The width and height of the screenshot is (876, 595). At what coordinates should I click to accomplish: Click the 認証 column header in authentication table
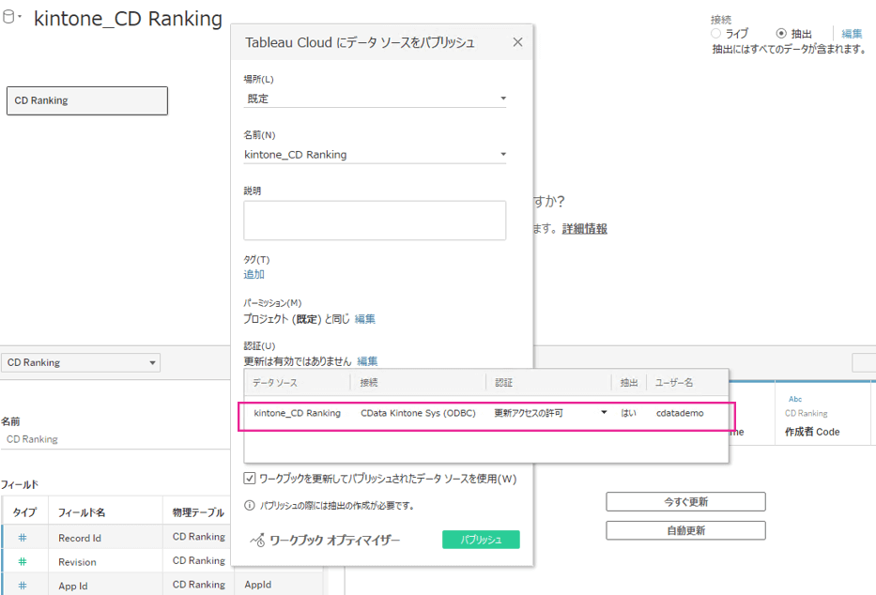(x=503, y=382)
